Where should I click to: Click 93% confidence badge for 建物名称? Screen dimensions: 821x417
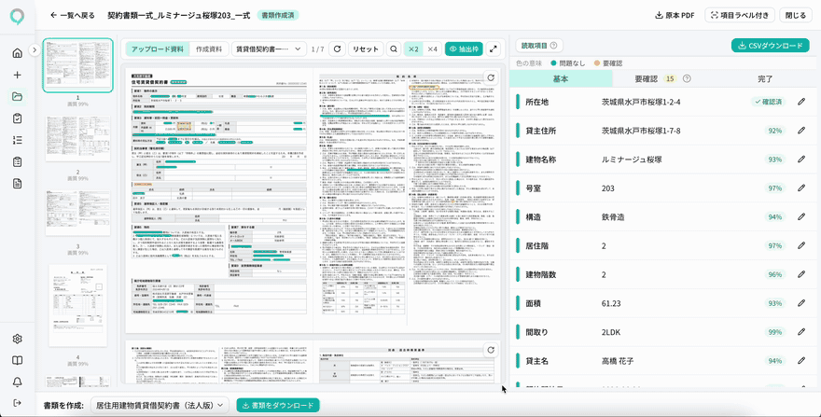coord(775,160)
